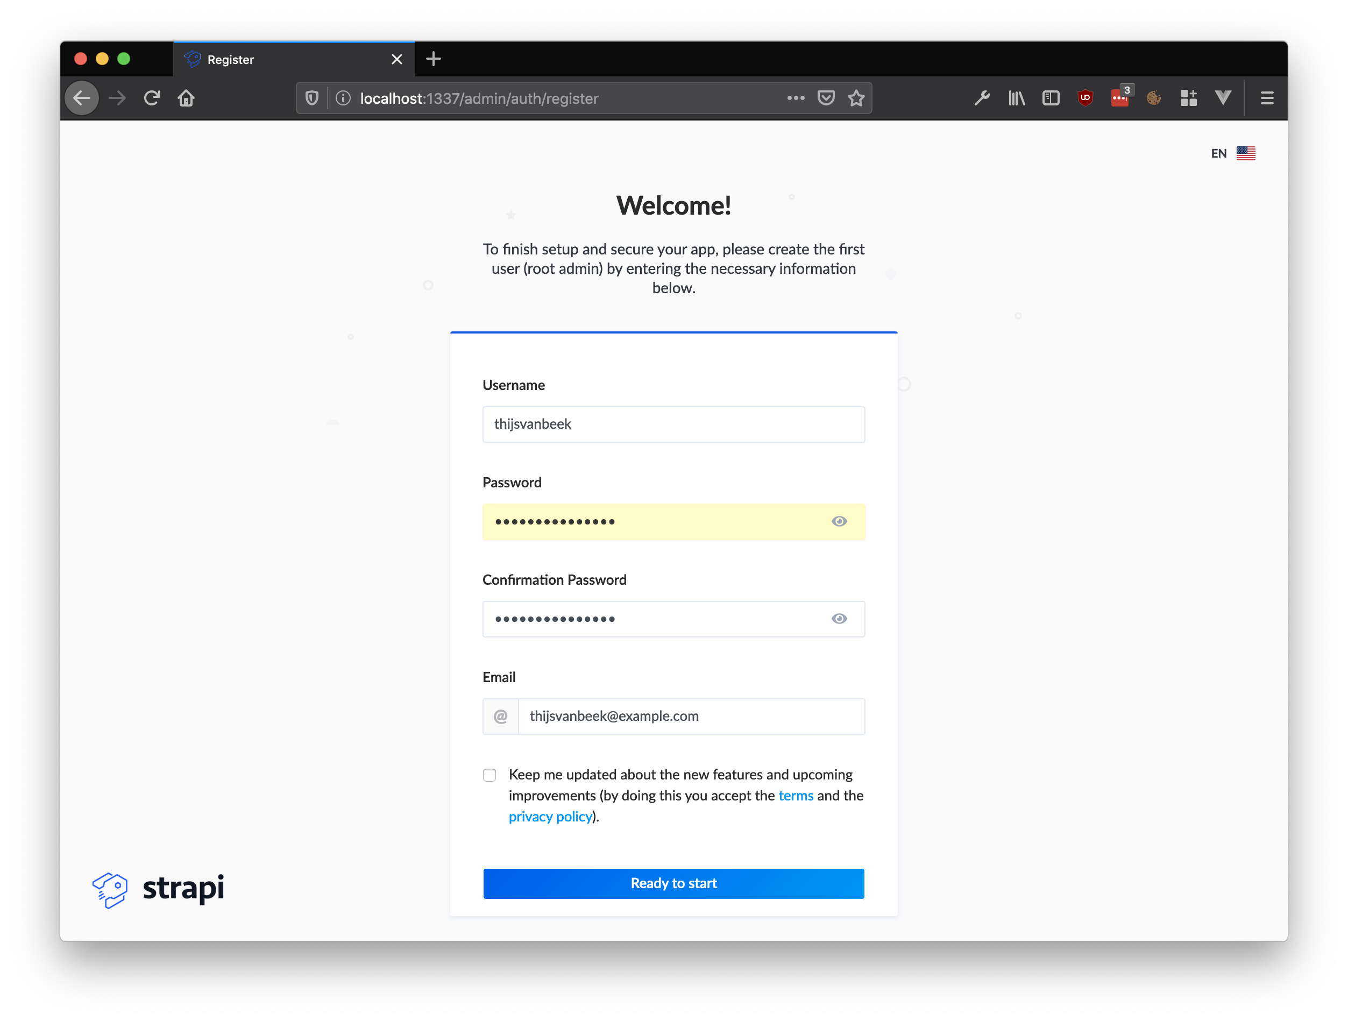Click the new tab plus button
This screenshot has width=1348, height=1021.
[433, 59]
